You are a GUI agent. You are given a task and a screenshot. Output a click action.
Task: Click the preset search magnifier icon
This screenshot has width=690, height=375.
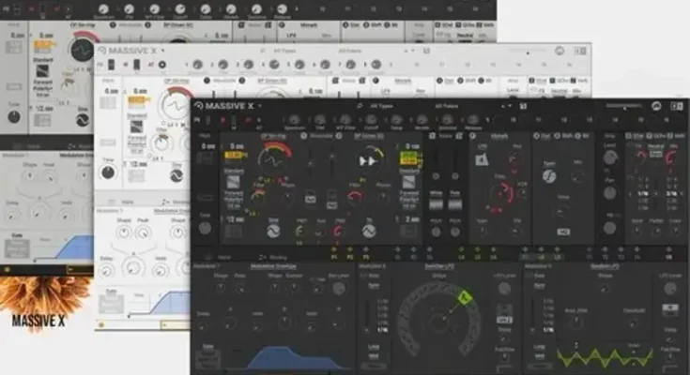(x=360, y=106)
